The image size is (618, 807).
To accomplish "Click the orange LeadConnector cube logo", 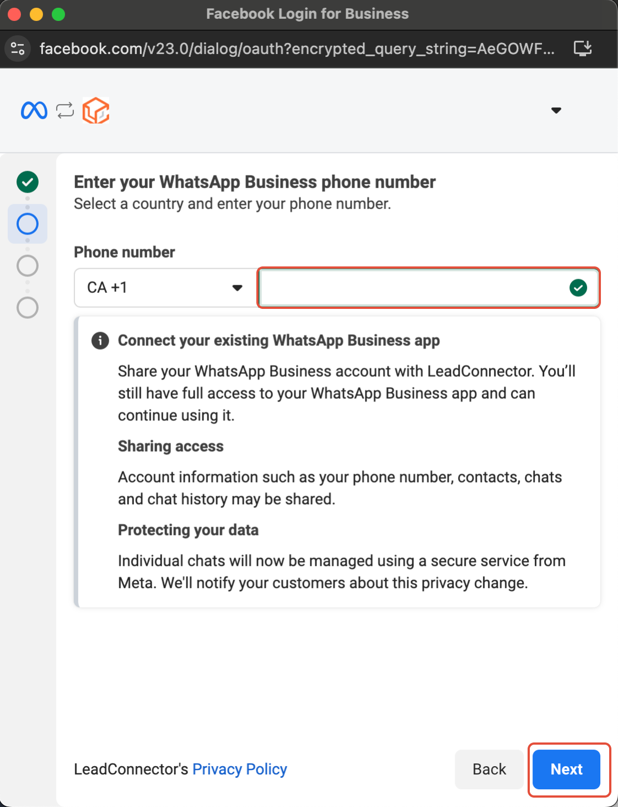I will 96,110.
